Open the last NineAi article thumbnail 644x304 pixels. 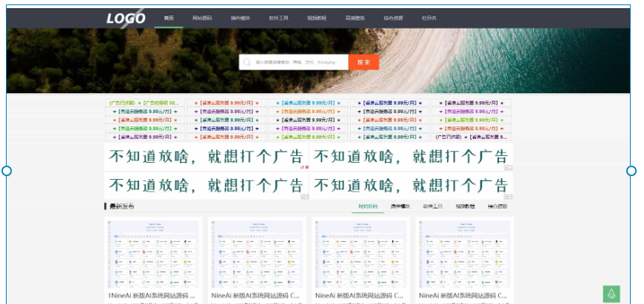click(x=465, y=251)
